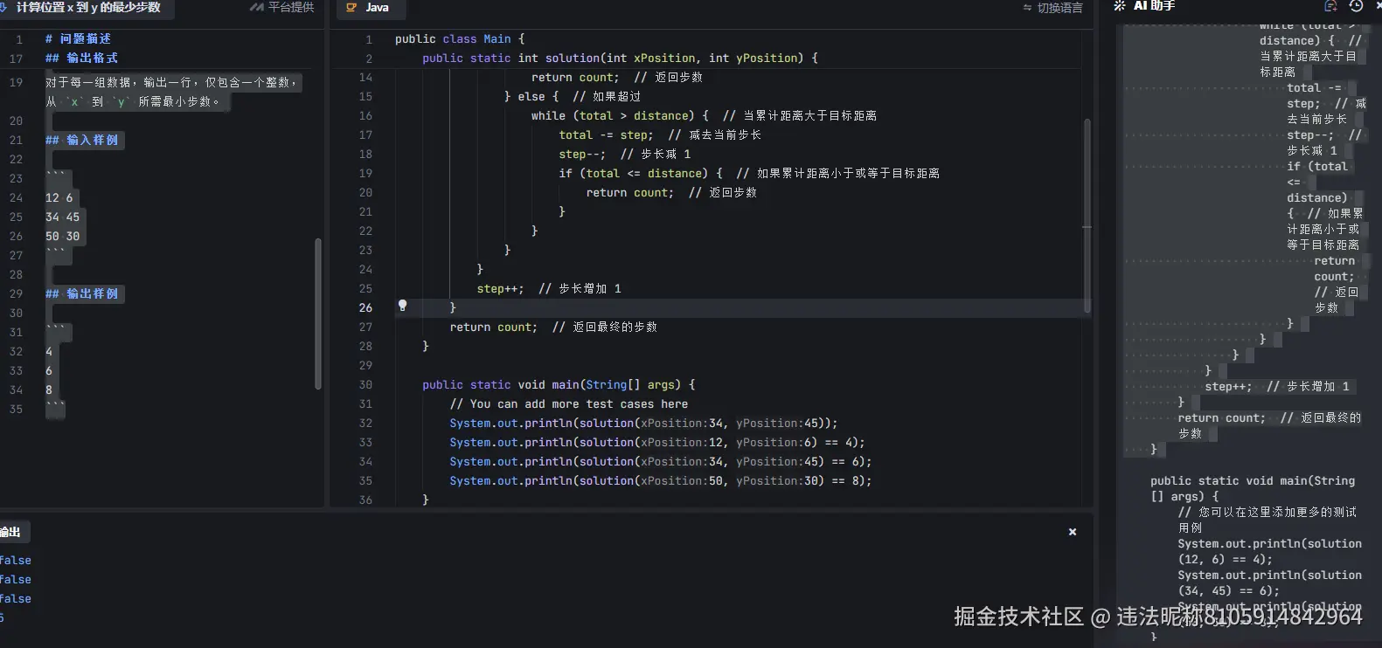1382x648 pixels.
Task: Start a new AI chat conversation
Action: [x=1330, y=6]
